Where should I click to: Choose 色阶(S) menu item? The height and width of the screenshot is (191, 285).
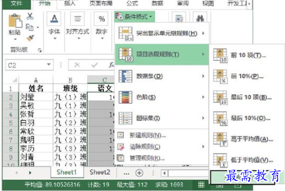162,97
